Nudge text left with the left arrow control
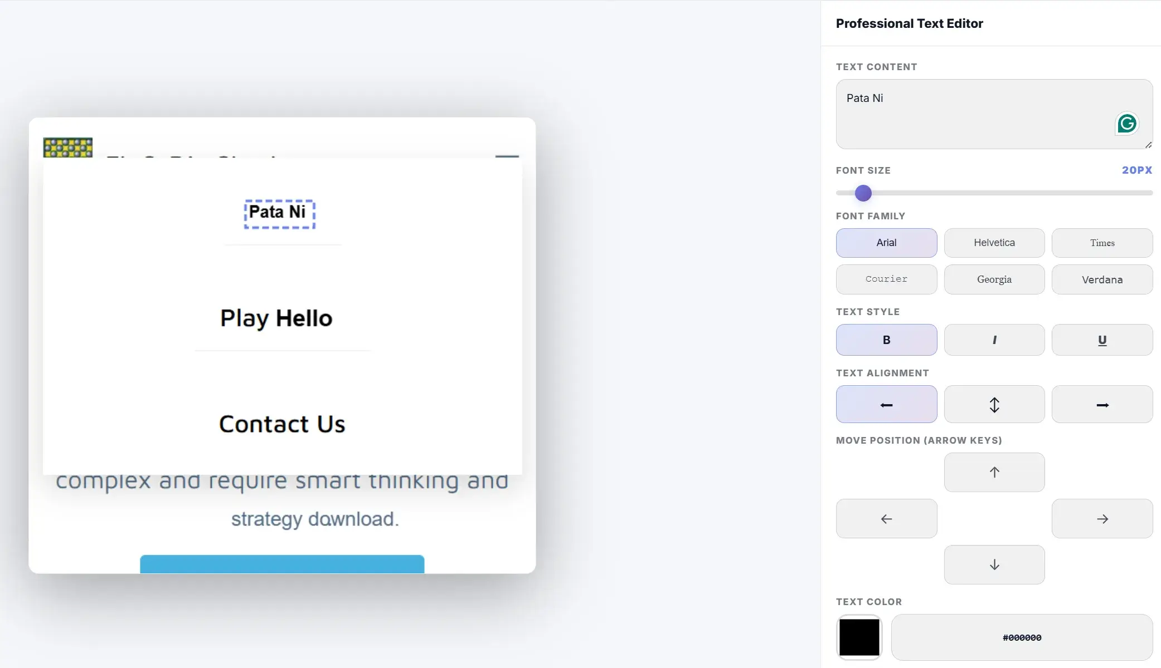The width and height of the screenshot is (1161, 668). (x=886, y=518)
